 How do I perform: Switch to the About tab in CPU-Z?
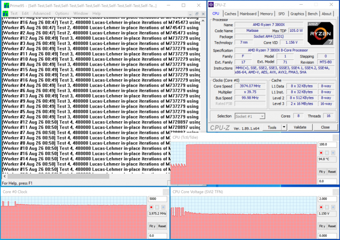tap(326, 14)
